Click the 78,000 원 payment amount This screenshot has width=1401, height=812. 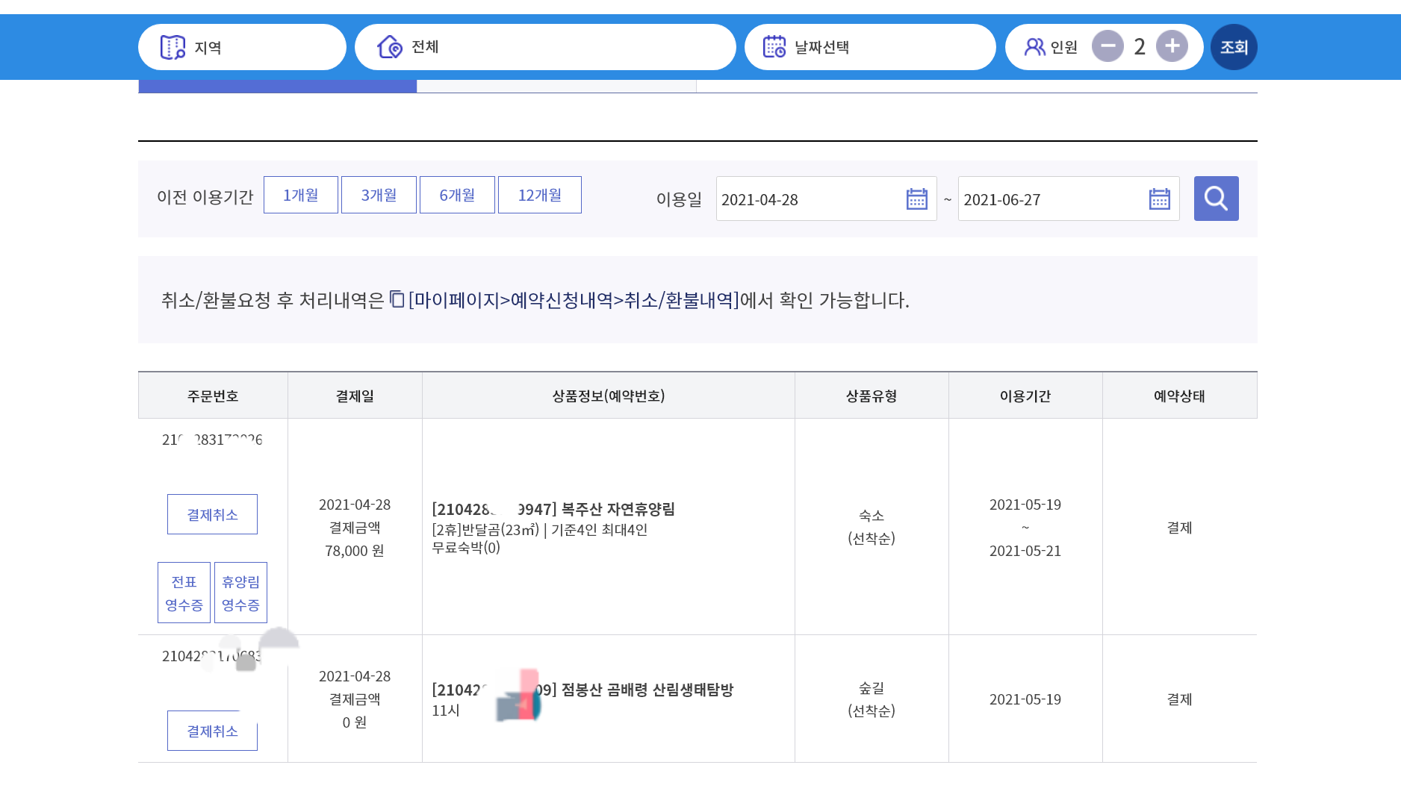355,551
